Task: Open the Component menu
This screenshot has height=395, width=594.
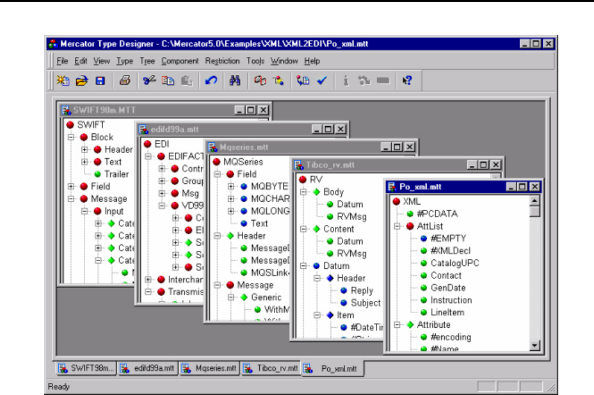Action: tap(180, 61)
